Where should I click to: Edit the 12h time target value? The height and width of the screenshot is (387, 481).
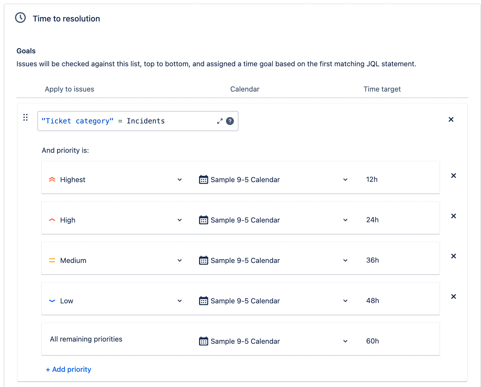372,179
